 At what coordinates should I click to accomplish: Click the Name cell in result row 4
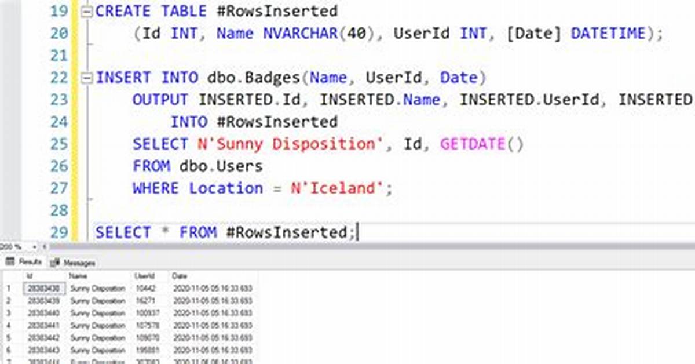98,326
